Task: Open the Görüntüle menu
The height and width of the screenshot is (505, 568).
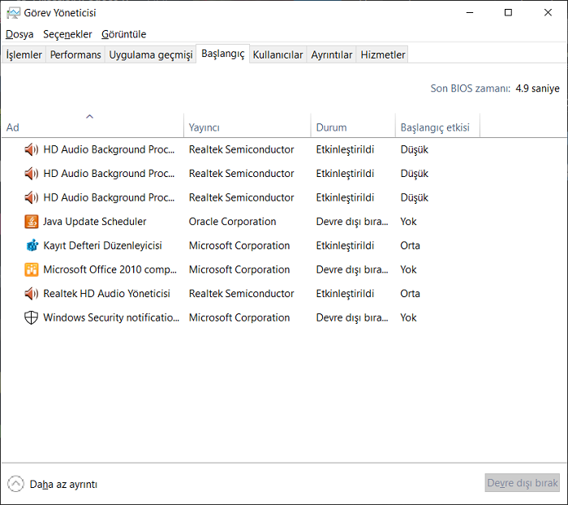Action: 124,34
